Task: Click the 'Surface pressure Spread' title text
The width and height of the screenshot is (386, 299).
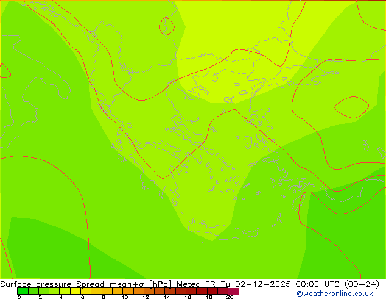Action: tap(52, 284)
